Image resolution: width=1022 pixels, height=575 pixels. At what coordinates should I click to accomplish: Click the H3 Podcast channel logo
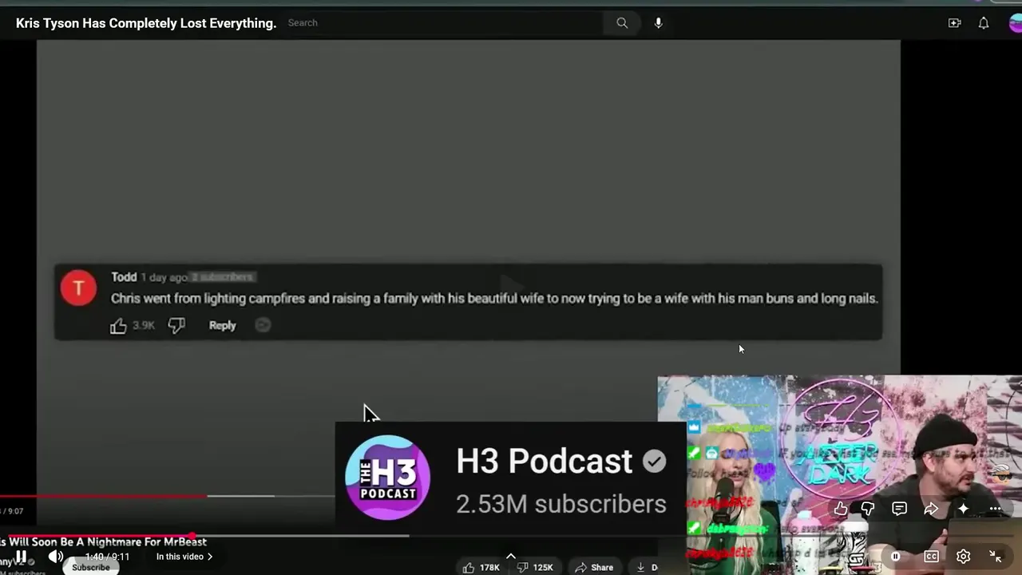pos(388,478)
